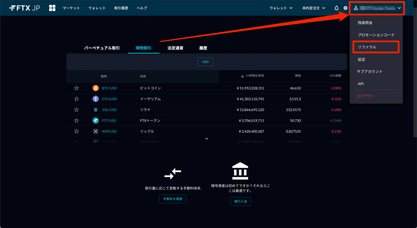Click the Solana coin icon
Image resolution: width=417 pixels, height=228 pixels.
(x=95, y=110)
